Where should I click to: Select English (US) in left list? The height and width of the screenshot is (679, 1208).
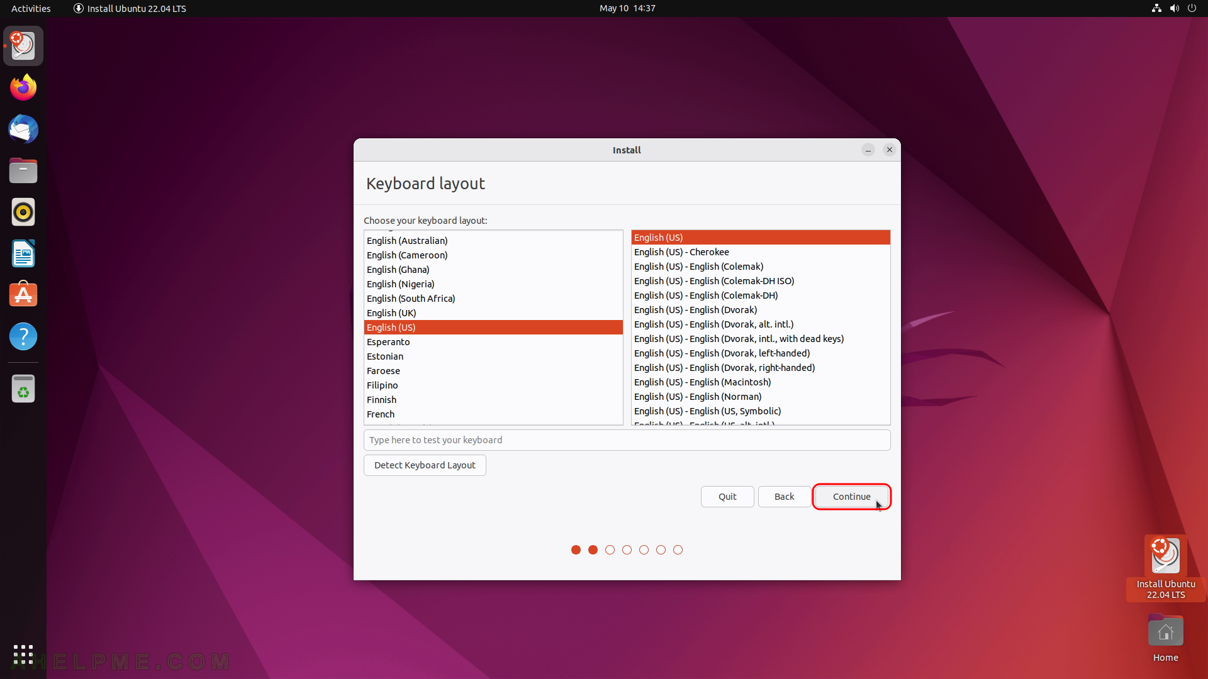[x=493, y=328]
